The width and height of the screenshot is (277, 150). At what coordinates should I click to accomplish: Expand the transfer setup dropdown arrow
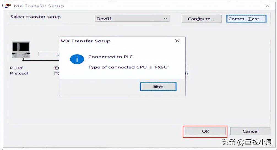tap(165, 19)
